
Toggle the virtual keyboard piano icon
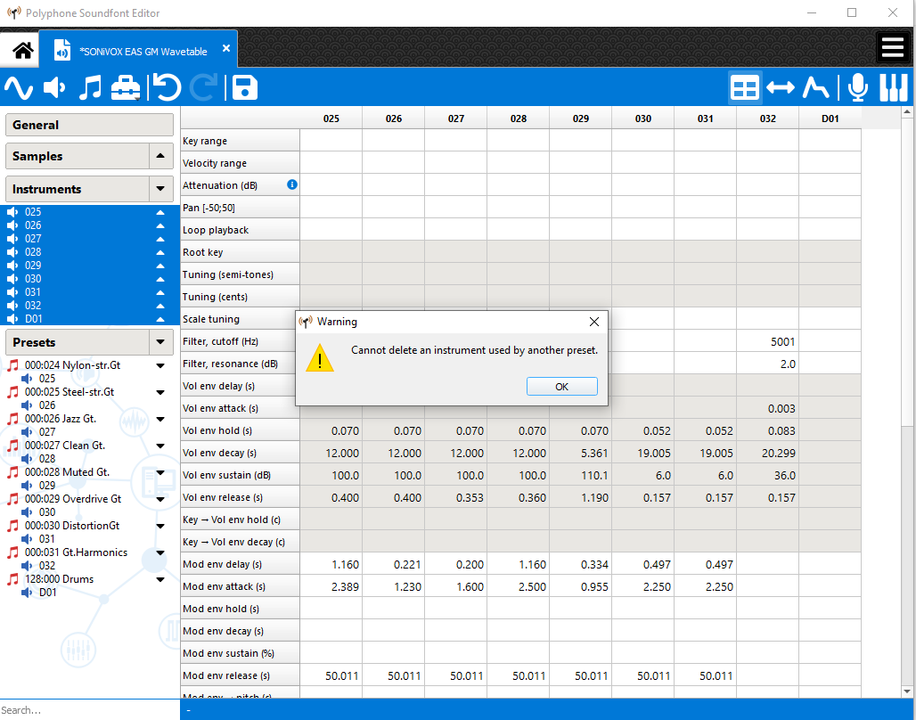click(x=894, y=88)
